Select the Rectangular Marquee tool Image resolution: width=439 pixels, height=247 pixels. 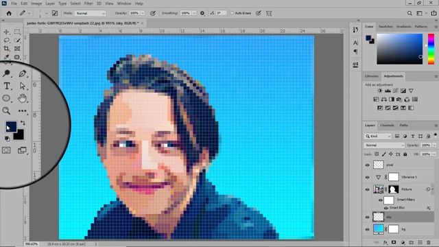[x=17, y=32]
